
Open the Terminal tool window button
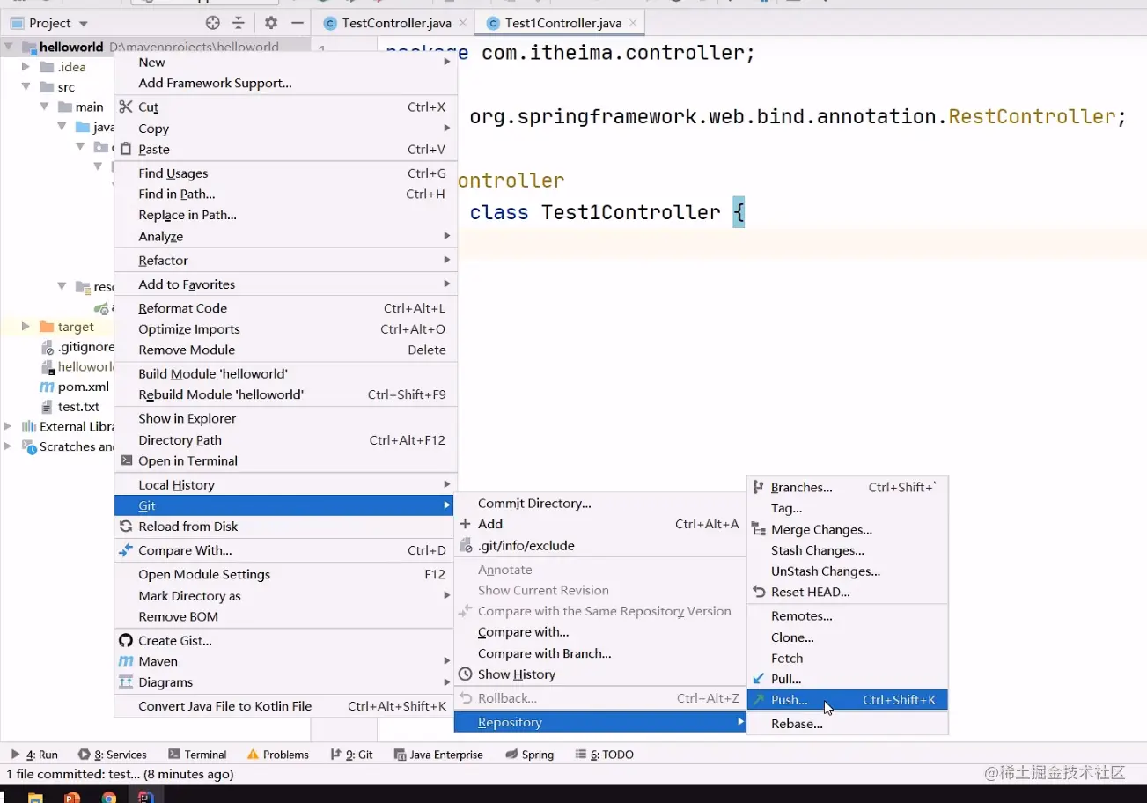[x=197, y=755]
